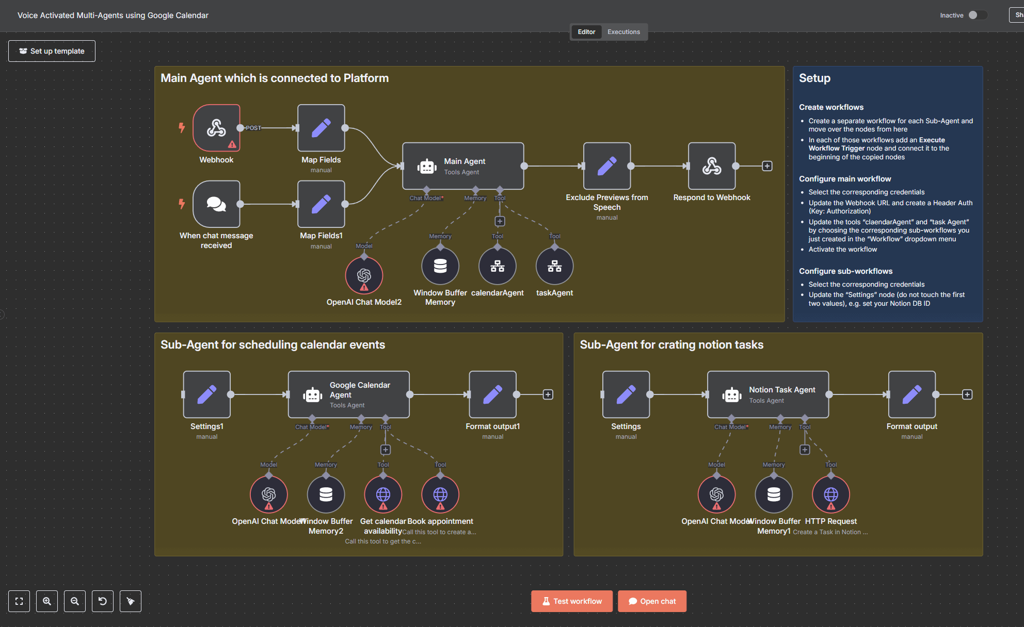Click the Open chat button
This screenshot has width=1024, height=627.
point(652,601)
